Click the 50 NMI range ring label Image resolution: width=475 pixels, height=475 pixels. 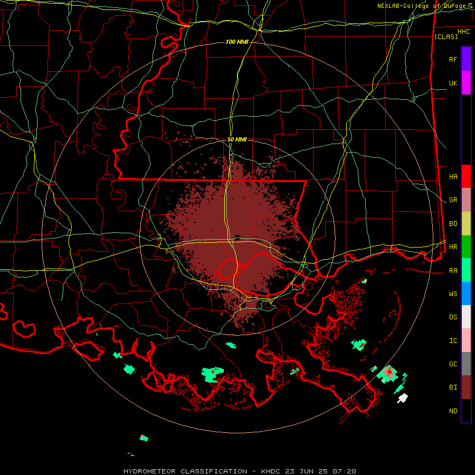click(237, 139)
